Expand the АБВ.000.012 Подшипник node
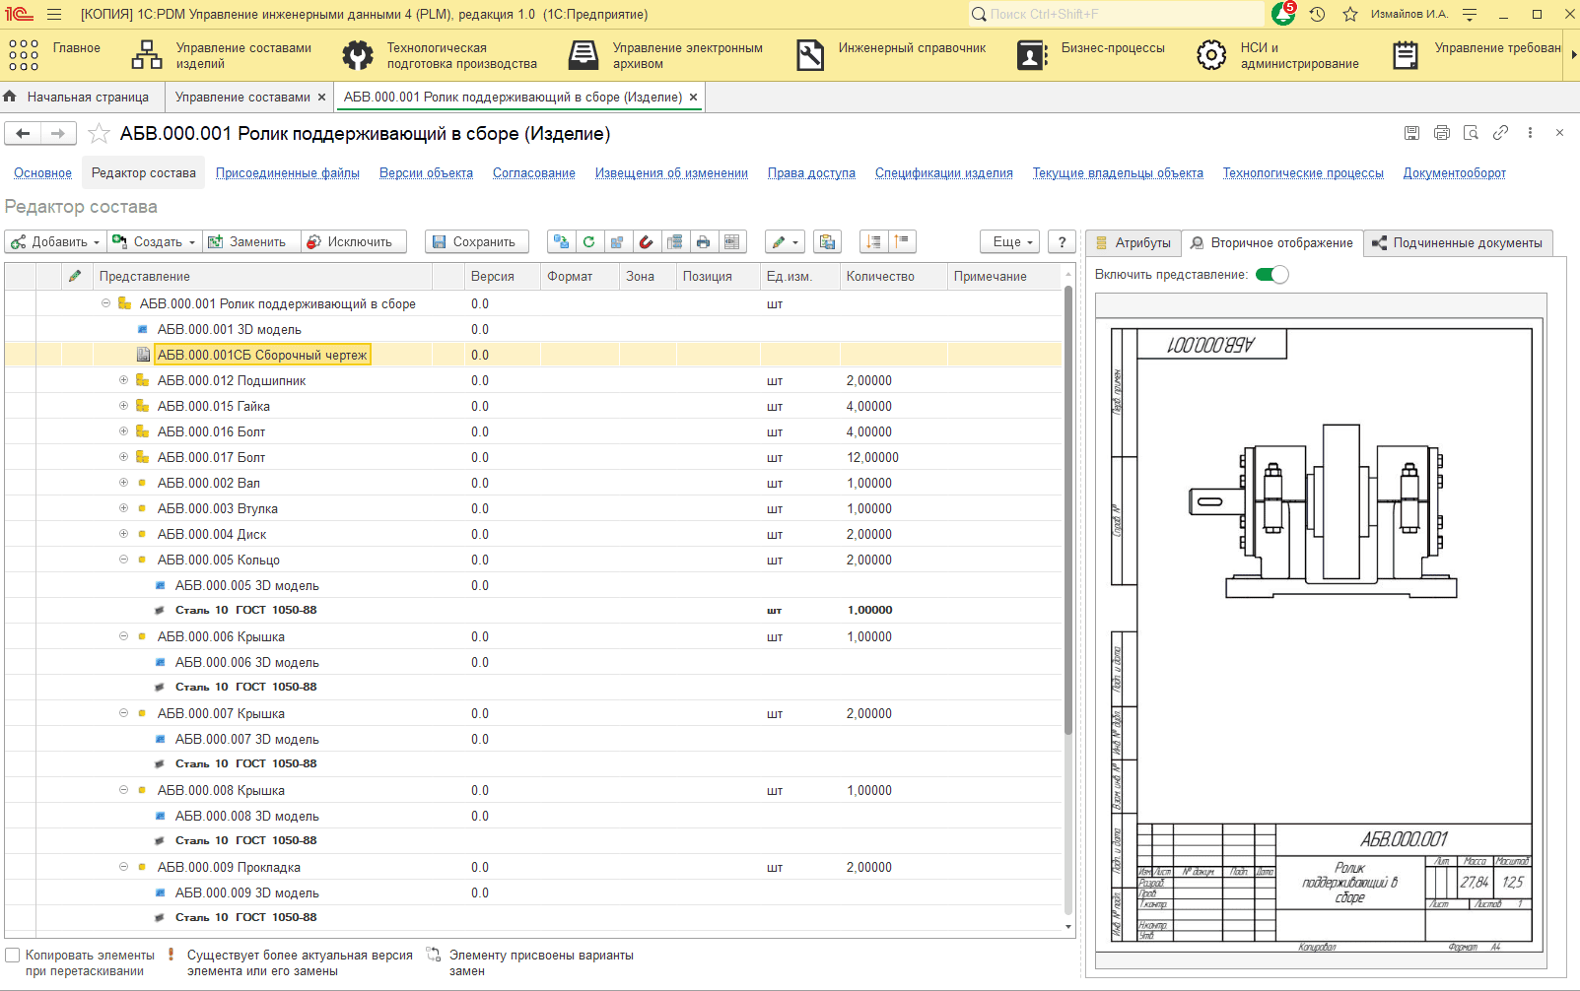Viewport: 1580px width, 991px height. 123,380
